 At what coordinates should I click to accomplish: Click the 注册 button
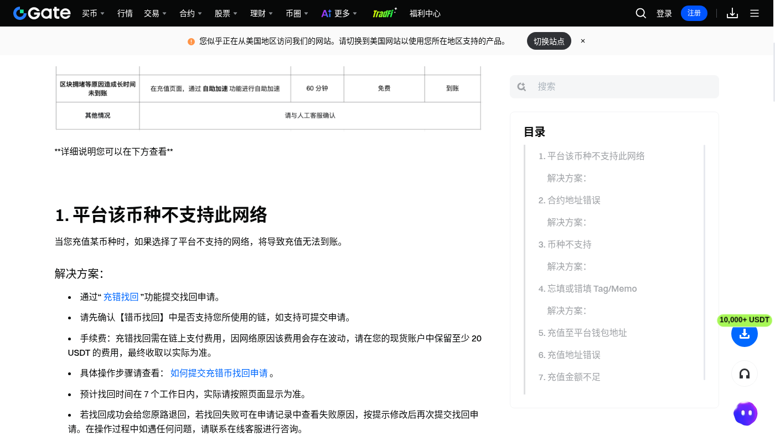click(x=694, y=13)
